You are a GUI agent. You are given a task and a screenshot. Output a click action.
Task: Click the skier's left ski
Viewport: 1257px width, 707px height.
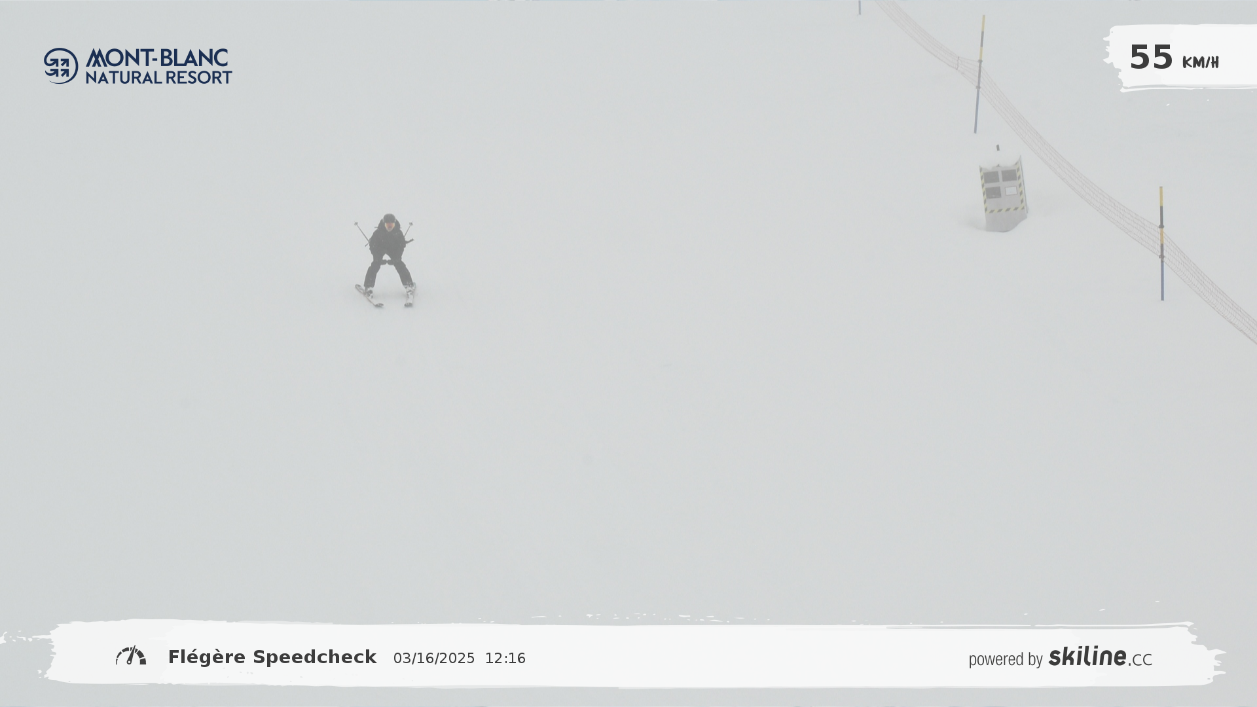410,295
